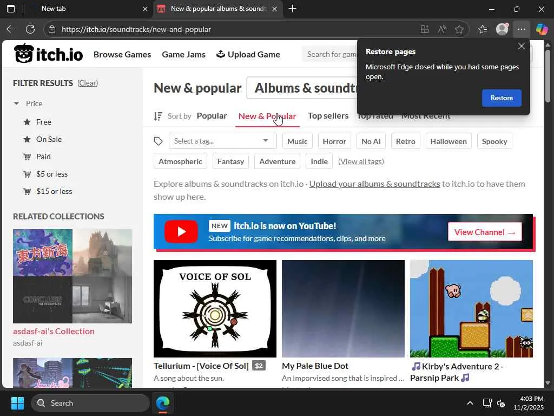Open asdasf-ai's Collection link
The height and width of the screenshot is (416, 554).
[x=54, y=331]
